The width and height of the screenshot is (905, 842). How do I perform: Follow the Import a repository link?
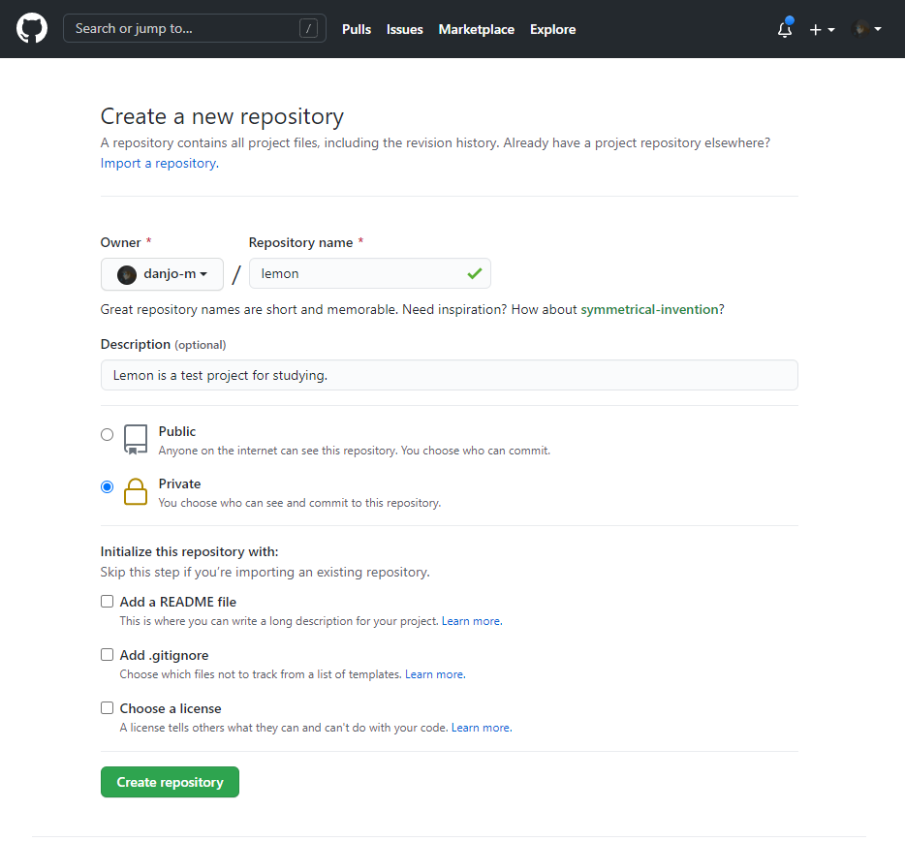tap(159, 164)
